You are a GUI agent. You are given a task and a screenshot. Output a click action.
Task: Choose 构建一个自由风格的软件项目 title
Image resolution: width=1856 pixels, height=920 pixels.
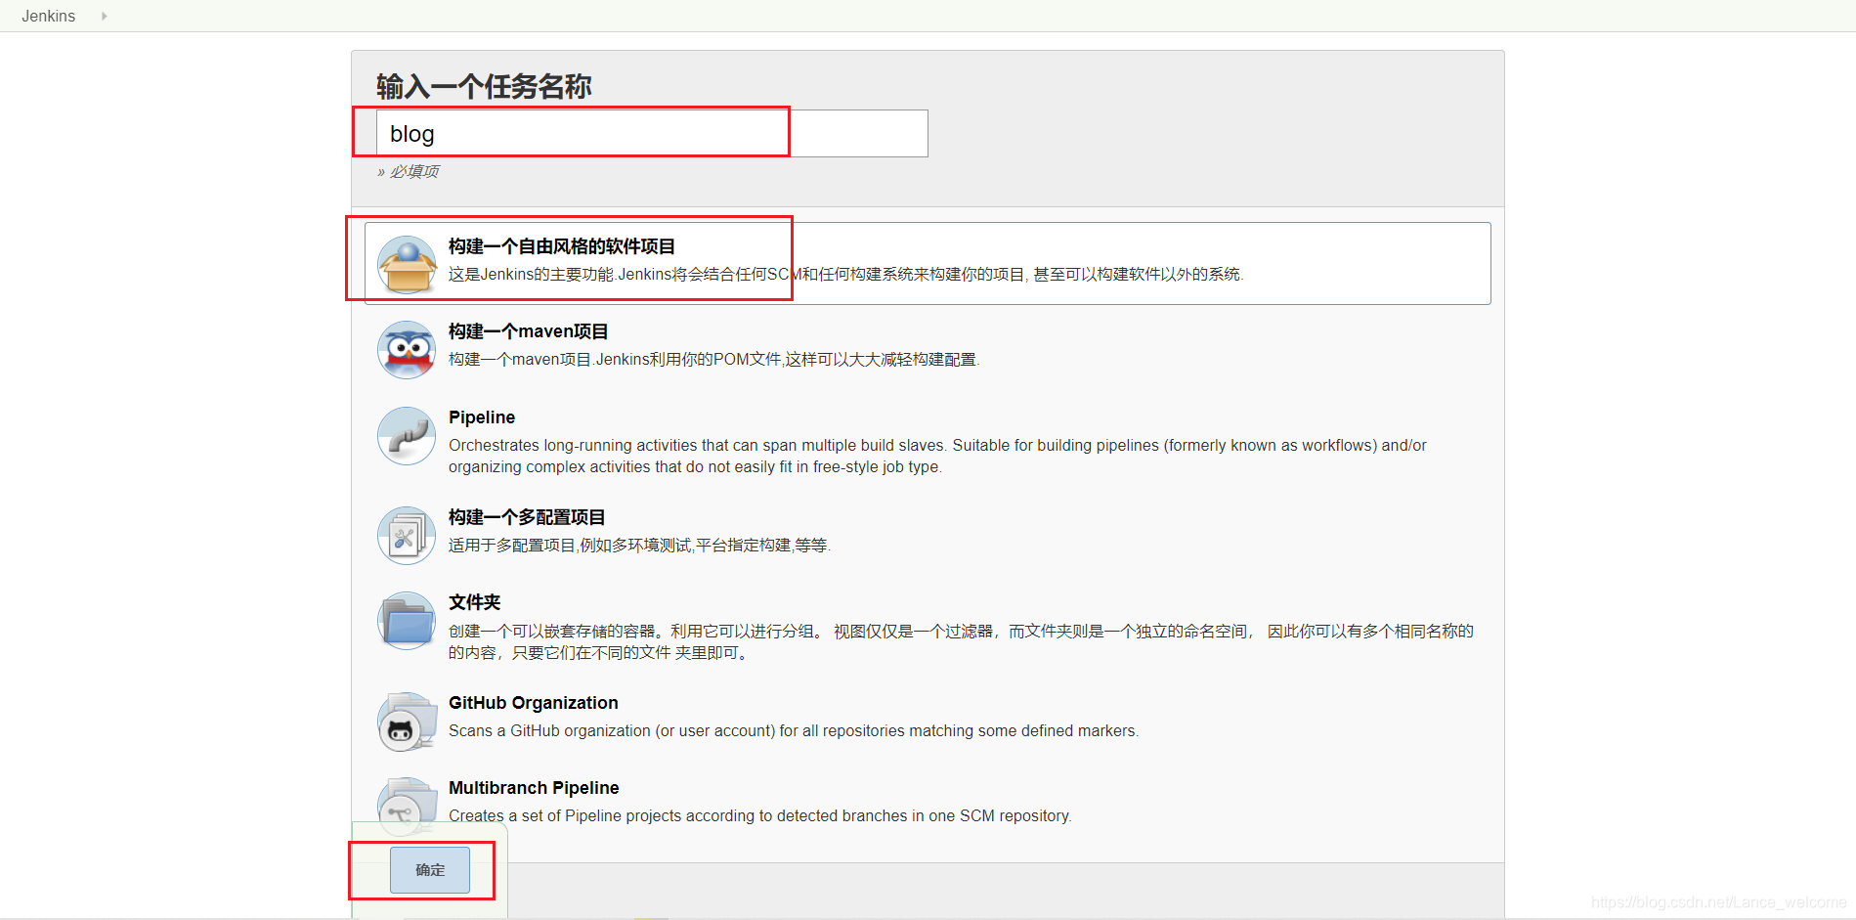tap(562, 246)
